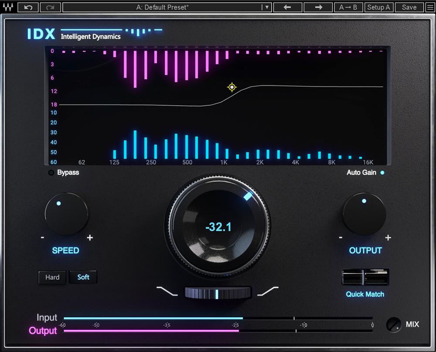Image resolution: width=436 pixels, height=352 pixels.
Task: Open preset dropdown arrow
Action: pyautogui.click(x=267, y=7)
